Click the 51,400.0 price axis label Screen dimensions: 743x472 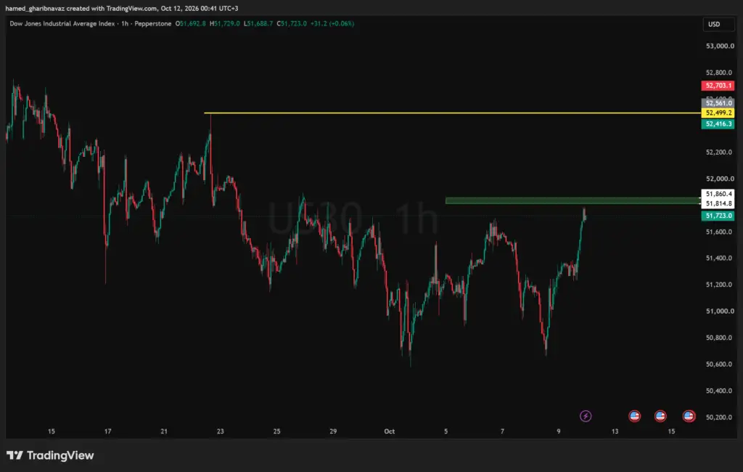click(x=720, y=258)
